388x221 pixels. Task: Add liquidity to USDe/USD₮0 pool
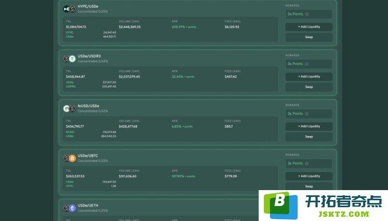[x=309, y=76]
